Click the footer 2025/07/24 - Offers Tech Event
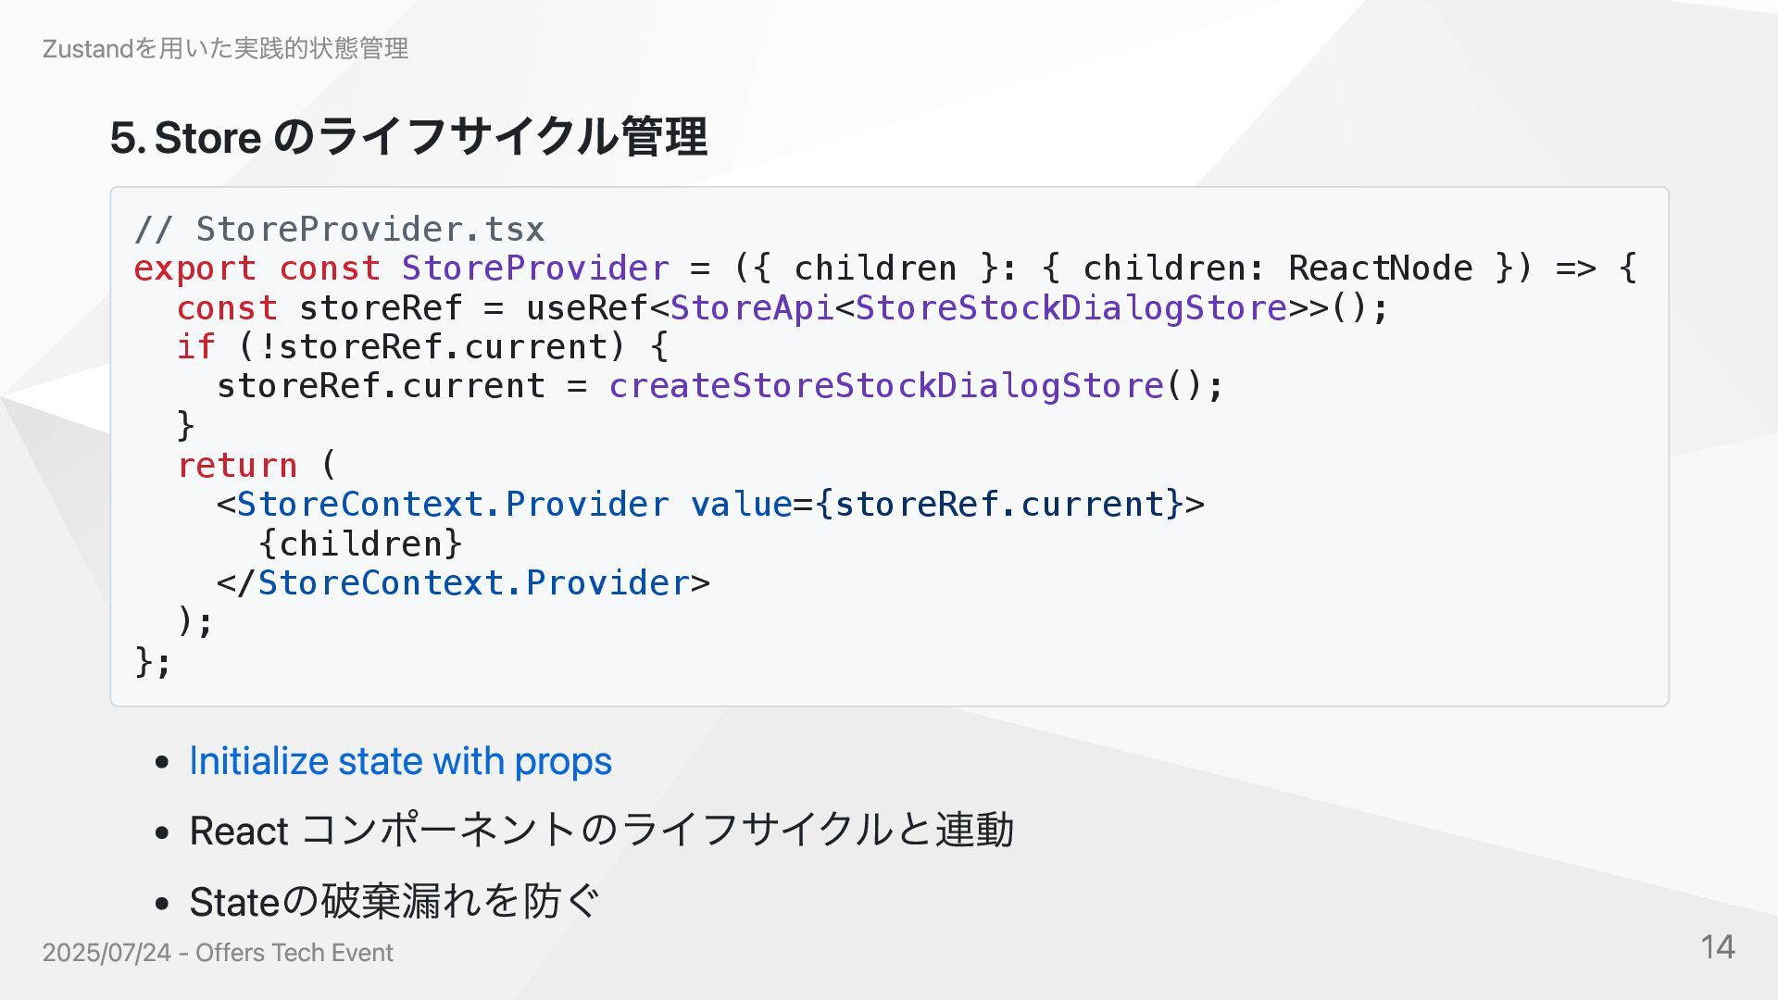 [218, 953]
